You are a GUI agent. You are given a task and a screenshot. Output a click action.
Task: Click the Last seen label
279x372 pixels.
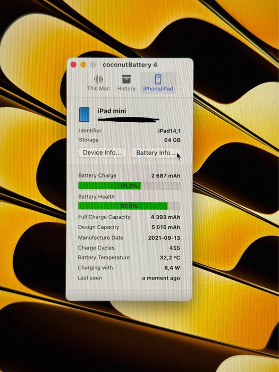pyautogui.click(x=90, y=278)
